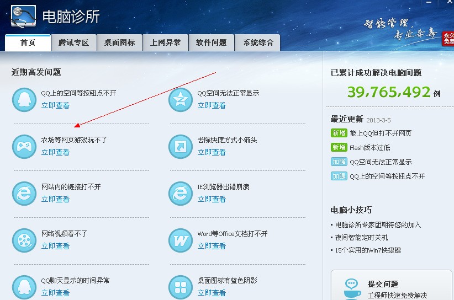
Task: Open the 上网异常 tab
Action: [165, 43]
